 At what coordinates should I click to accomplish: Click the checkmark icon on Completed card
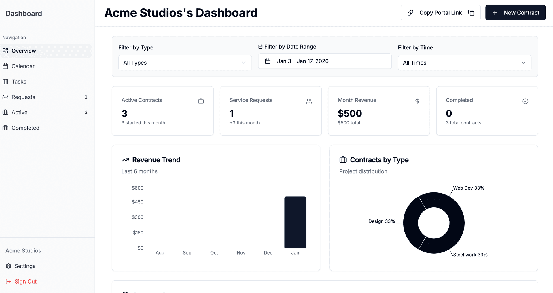[x=525, y=101]
